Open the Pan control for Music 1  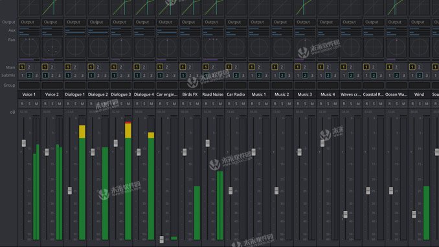(259, 47)
